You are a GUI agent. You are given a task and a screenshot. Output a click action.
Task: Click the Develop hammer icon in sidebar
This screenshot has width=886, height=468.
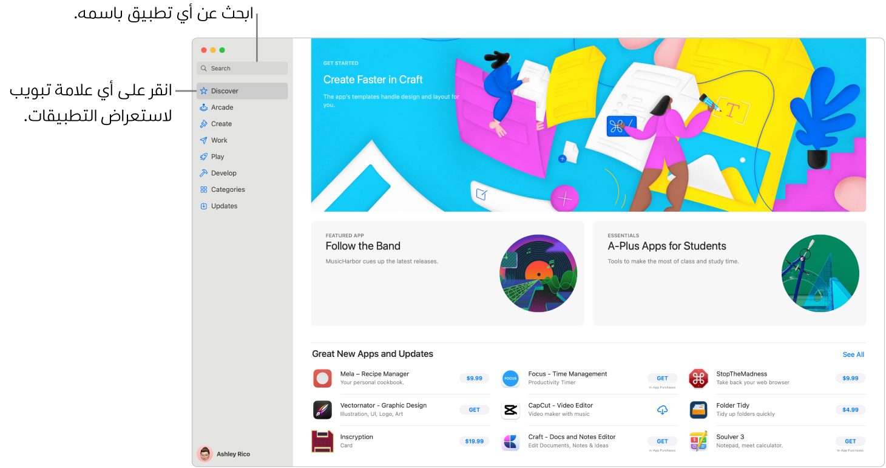click(x=204, y=173)
